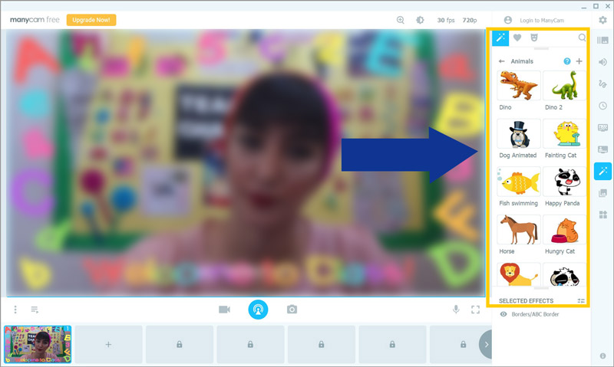Select the lion effect thumbnail

tap(519, 274)
